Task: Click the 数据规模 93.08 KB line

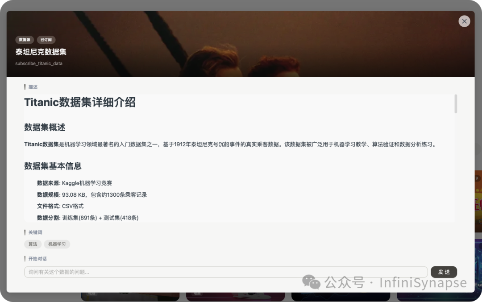Action: pos(92,195)
